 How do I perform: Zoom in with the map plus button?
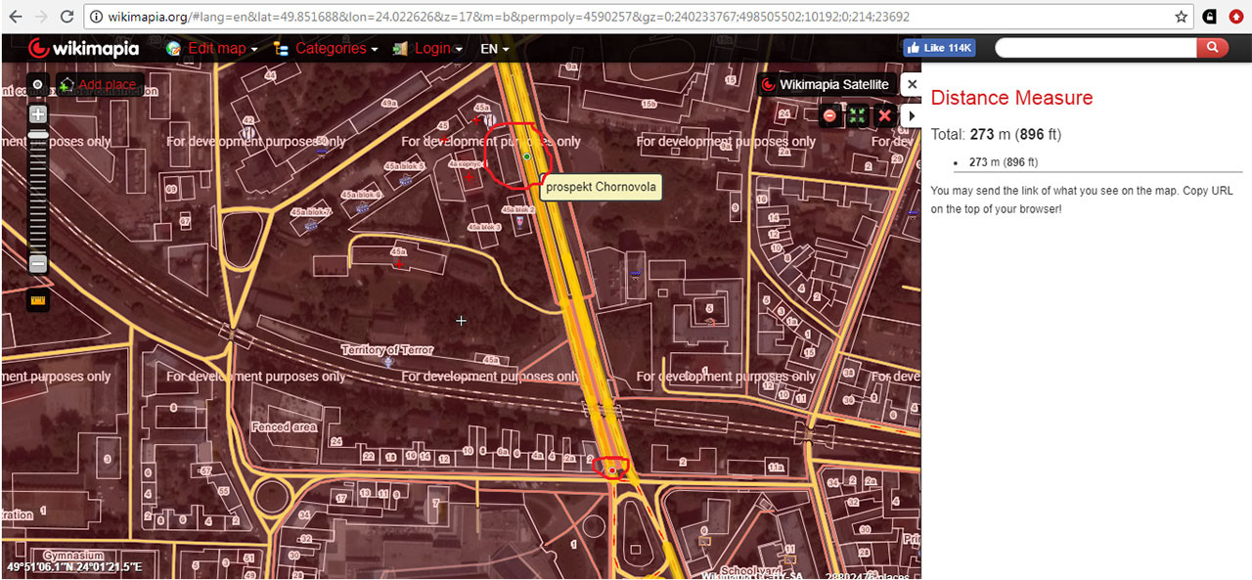point(38,114)
